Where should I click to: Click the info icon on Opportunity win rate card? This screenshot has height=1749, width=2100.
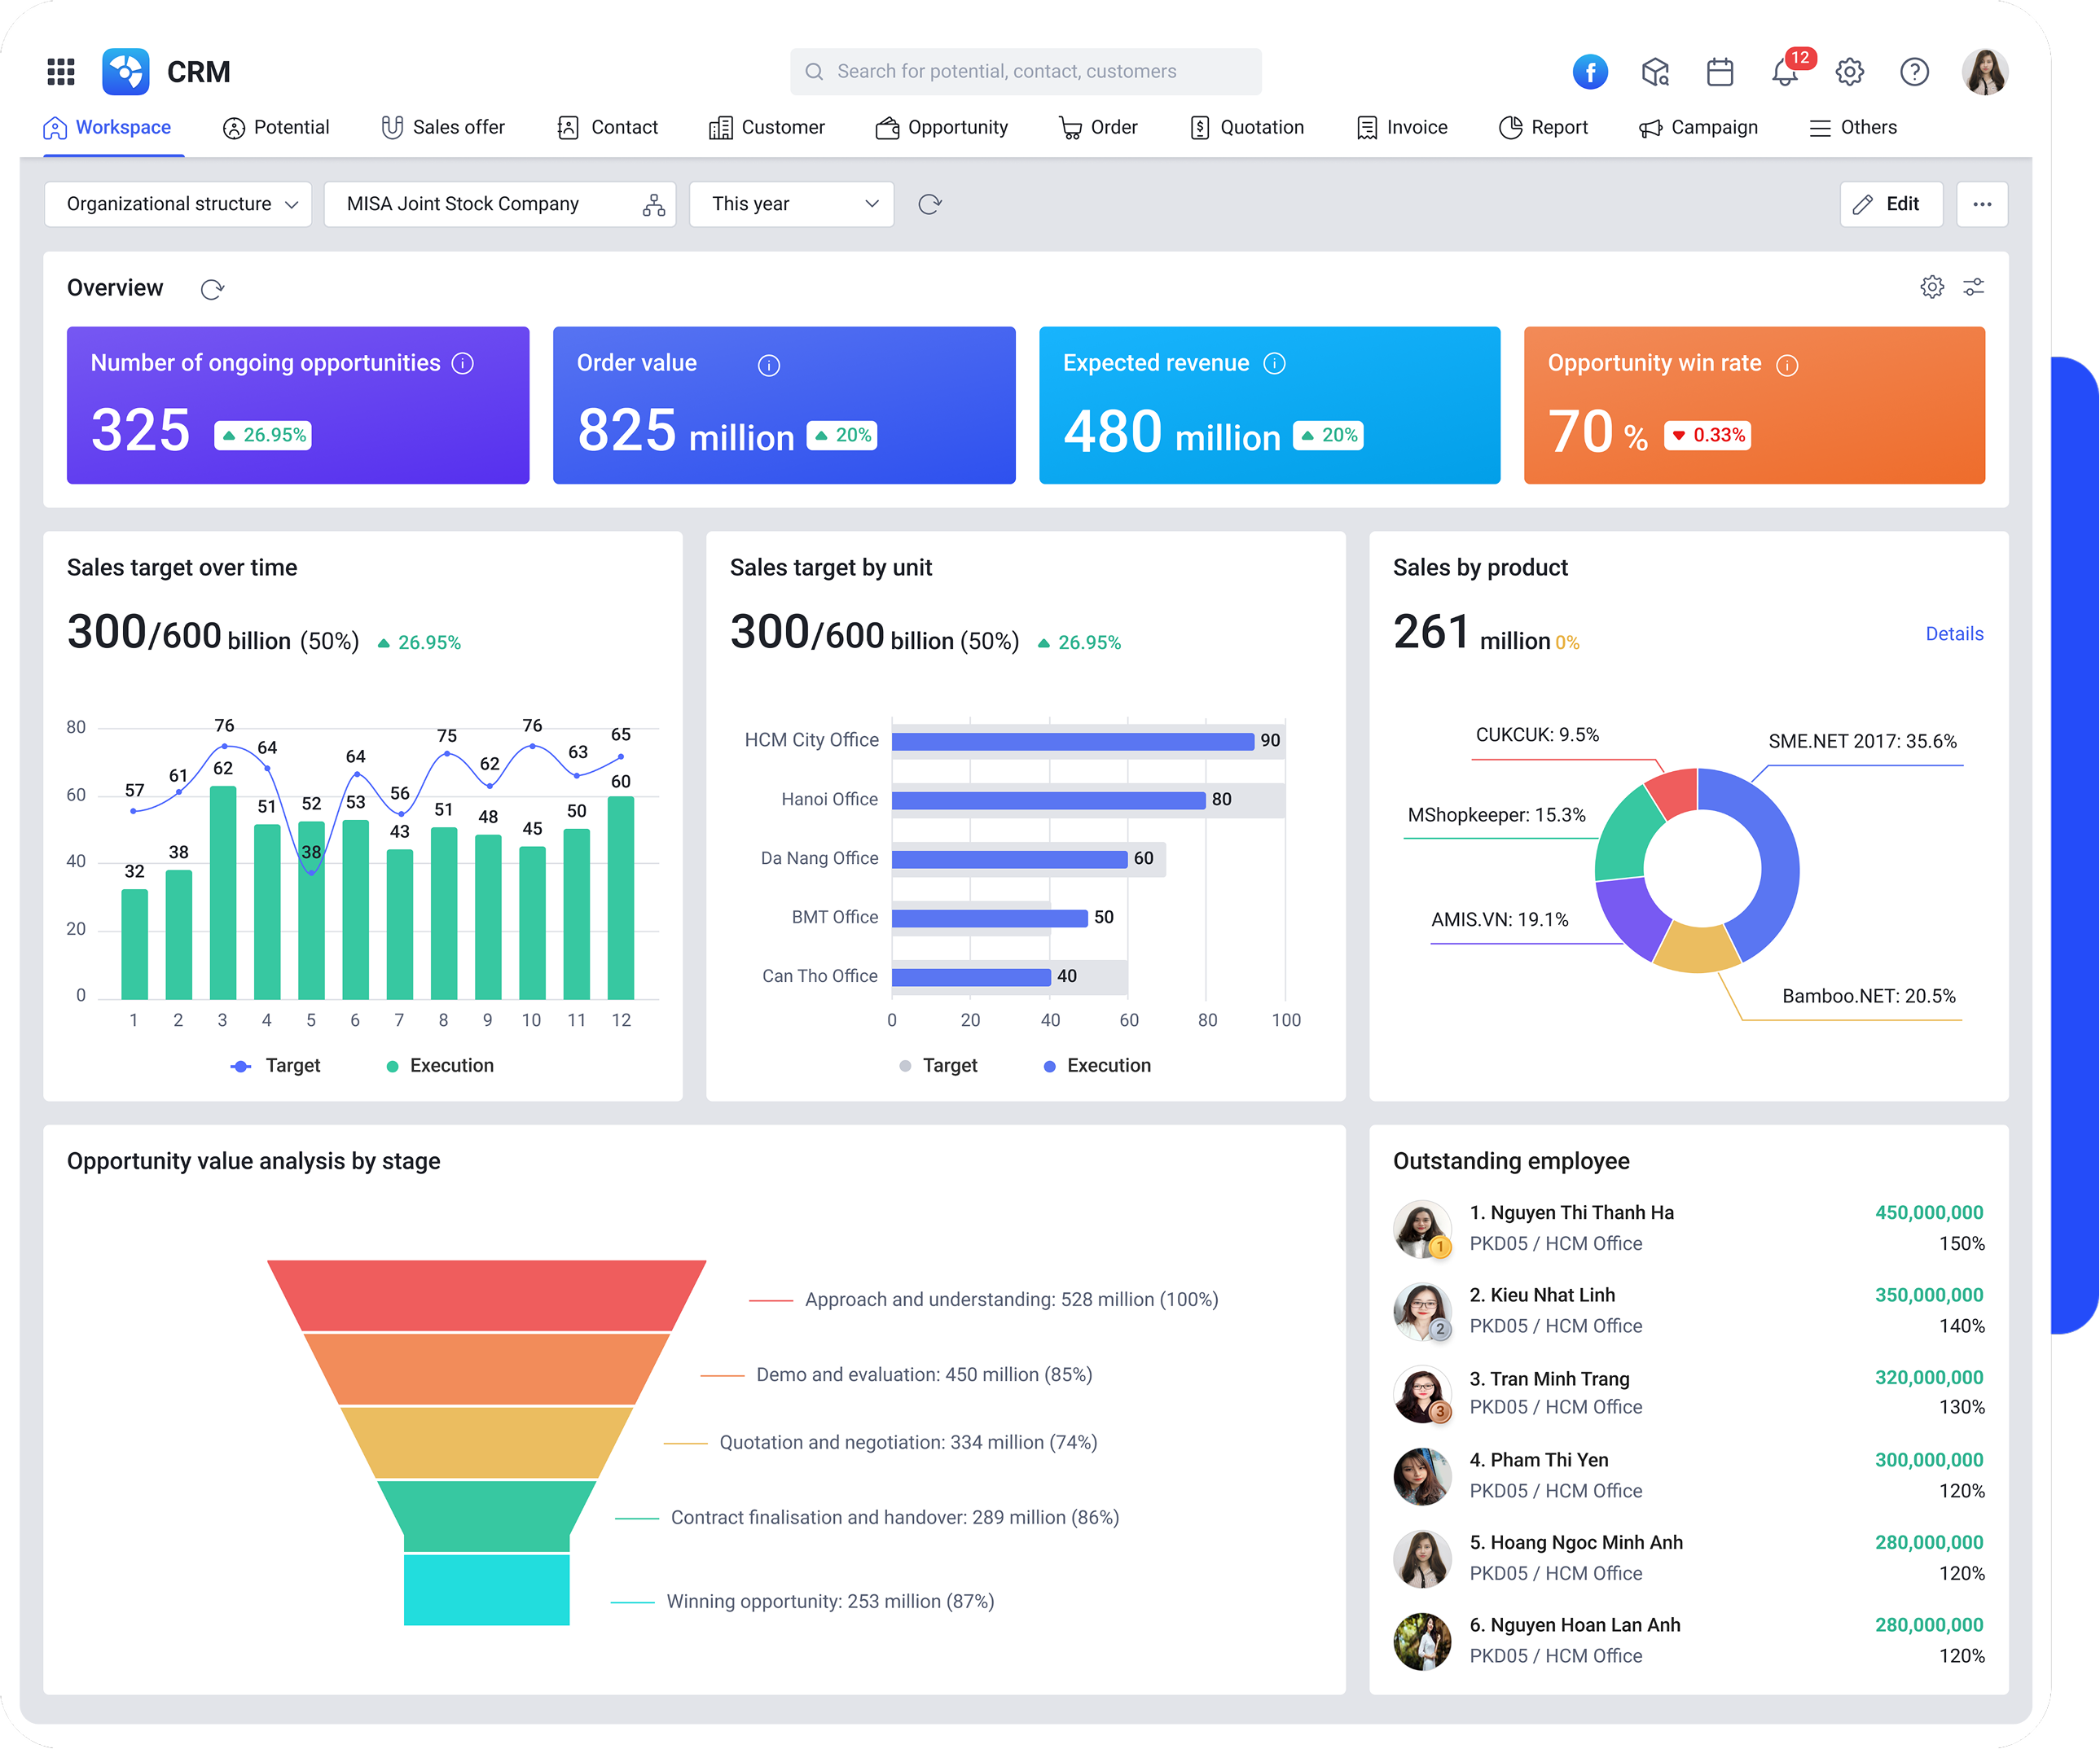point(1788,365)
